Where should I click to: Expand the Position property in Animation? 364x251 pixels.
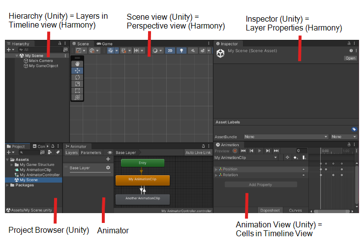point(216,169)
